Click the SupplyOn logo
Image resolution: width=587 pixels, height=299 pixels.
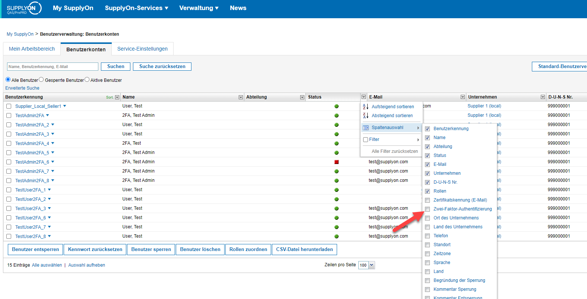[24, 8]
